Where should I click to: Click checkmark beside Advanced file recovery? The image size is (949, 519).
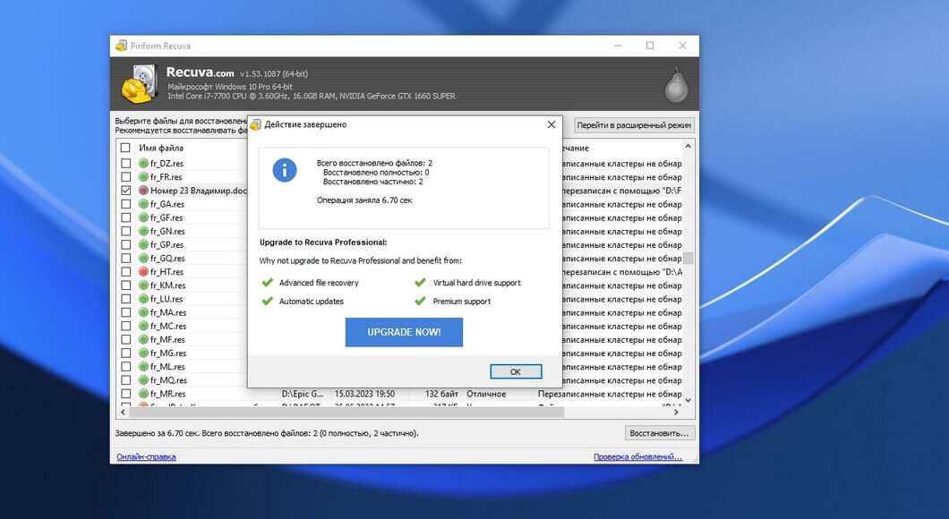(268, 283)
